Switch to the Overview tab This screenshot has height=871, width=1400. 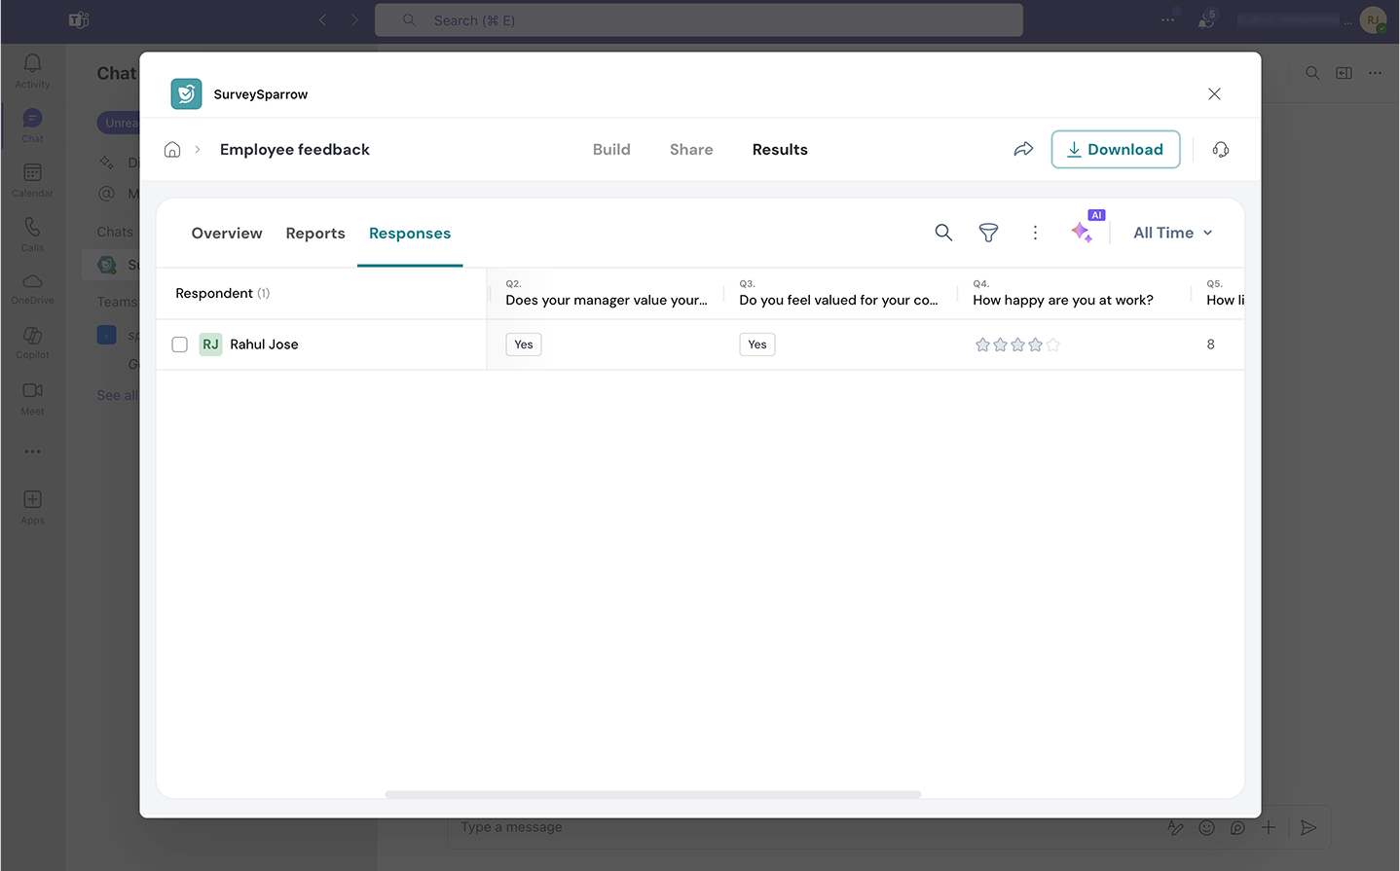pos(227,234)
